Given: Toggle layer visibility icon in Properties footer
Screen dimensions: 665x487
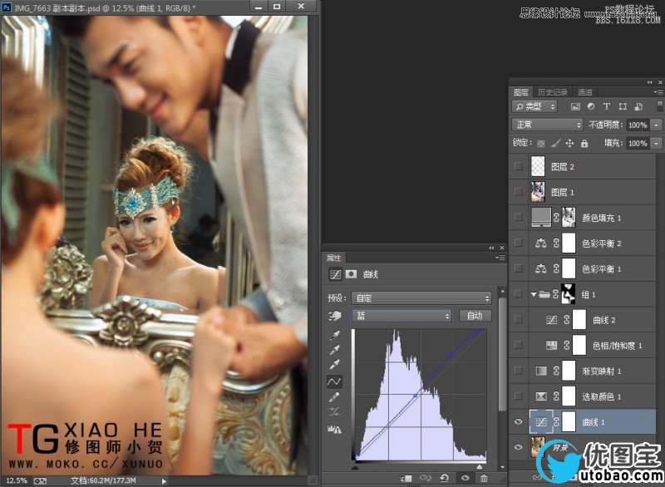Looking at the screenshot, I should pyautogui.click(x=465, y=479).
